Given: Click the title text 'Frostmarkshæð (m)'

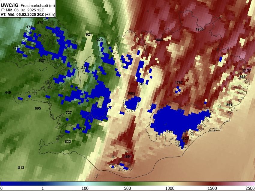Looking at the screenshot, I should coord(38,5).
